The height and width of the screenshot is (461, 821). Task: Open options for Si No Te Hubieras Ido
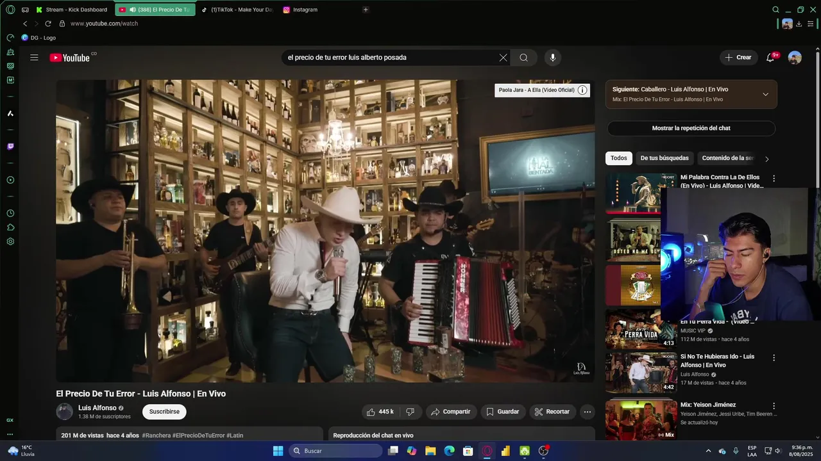(774, 358)
